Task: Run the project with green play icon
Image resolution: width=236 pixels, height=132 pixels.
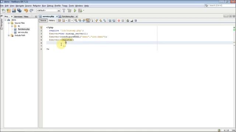Action: point(75,11)
